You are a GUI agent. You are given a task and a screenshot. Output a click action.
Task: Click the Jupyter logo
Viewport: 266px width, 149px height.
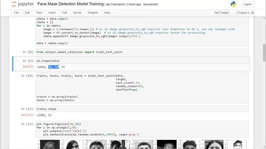click(x=23, y=4)
